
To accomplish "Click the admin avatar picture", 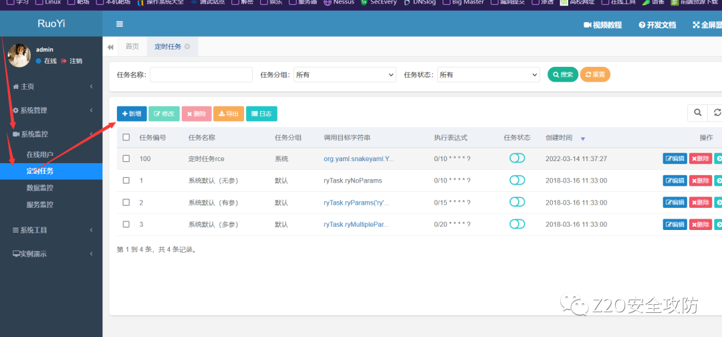I will (19, 55).
